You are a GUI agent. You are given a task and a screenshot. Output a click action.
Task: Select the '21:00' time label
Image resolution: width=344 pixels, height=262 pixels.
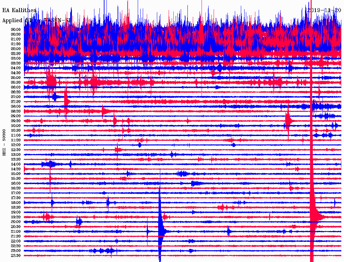click(x=16, y=231)
